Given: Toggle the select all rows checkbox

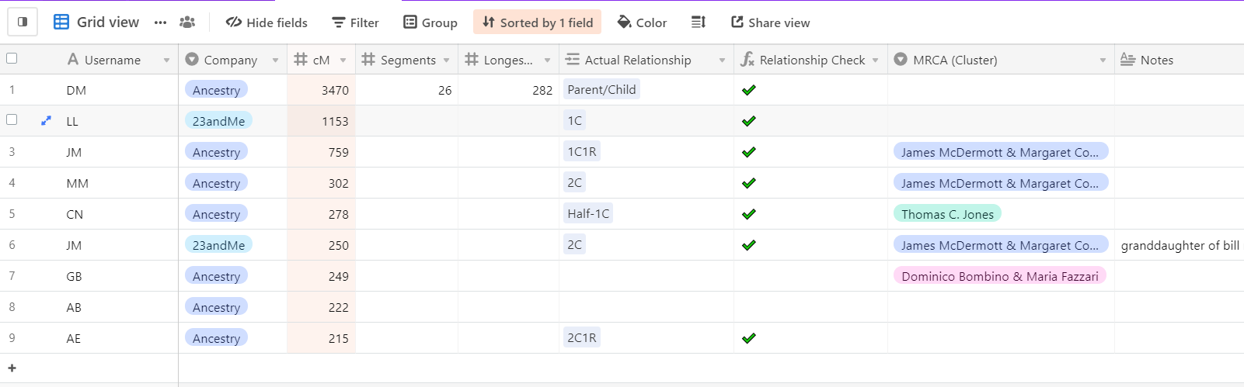Looking at the screenshot, I should (x=12, y=58).
